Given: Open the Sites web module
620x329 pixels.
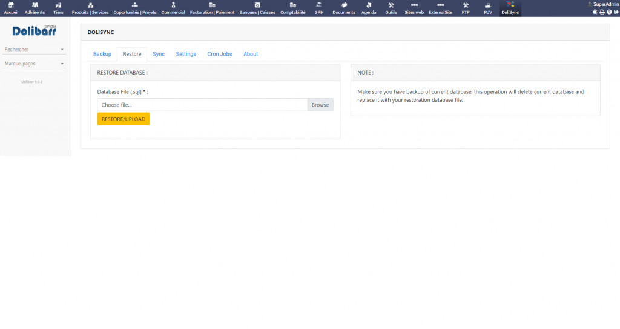Looking at the screenshot, I should coord(414,8).
